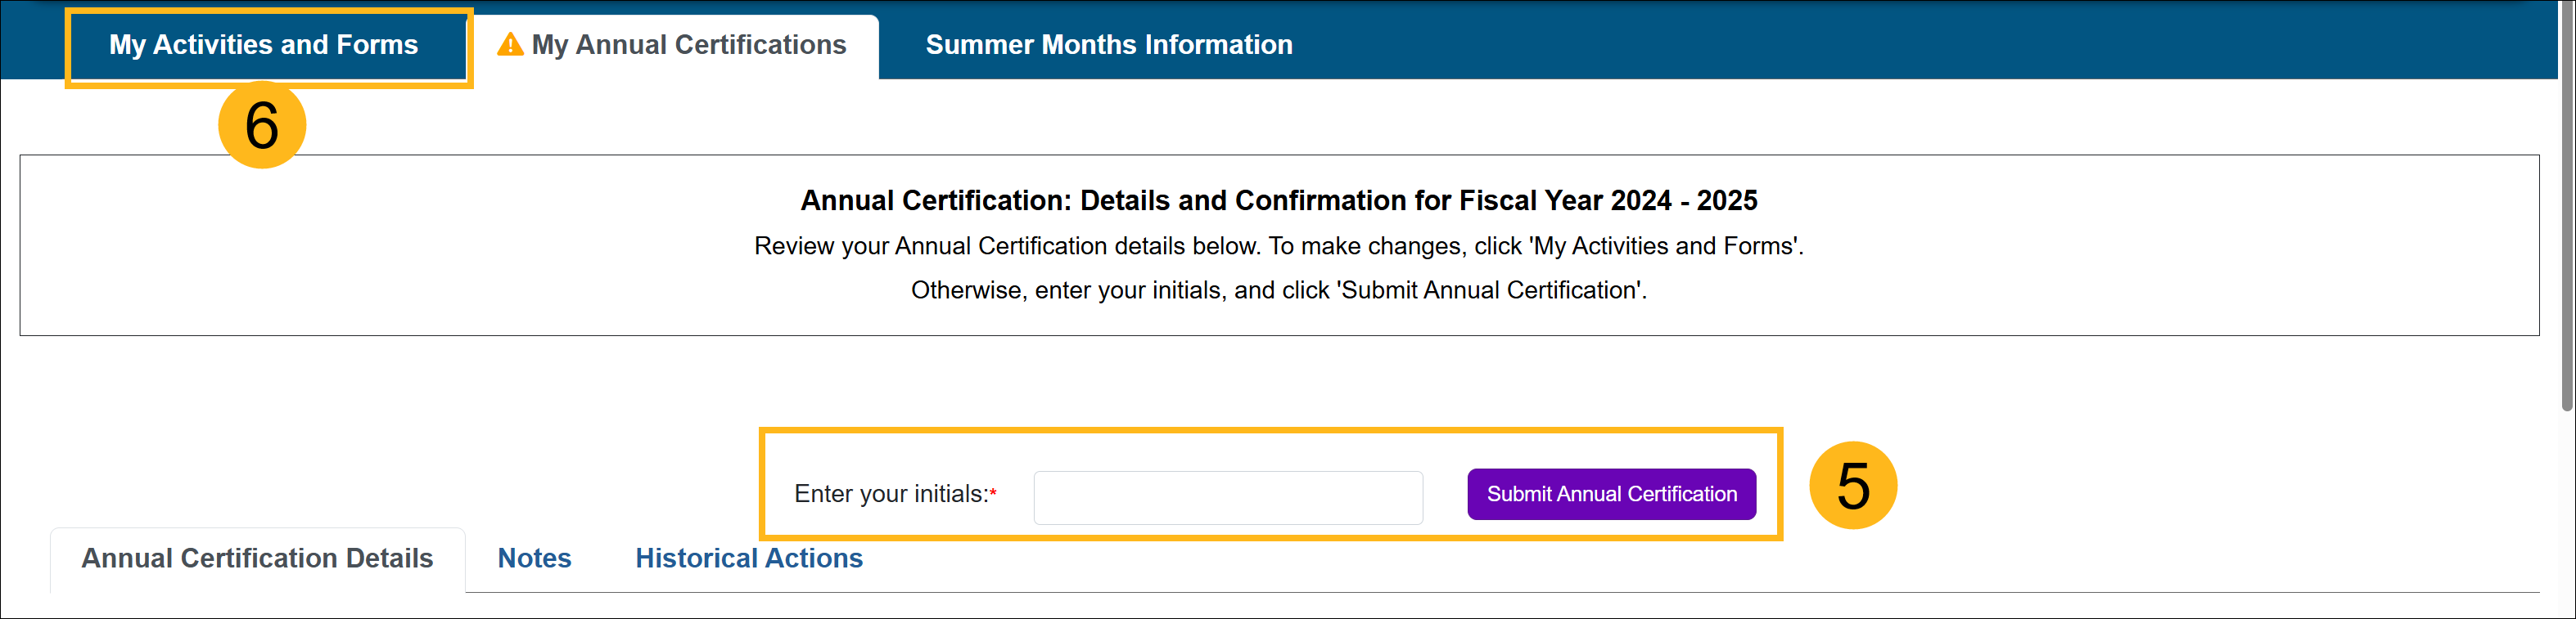The height and width of the screenshot is (619, 2576).
Task: Click the warning triangle icon on Annual Certifications tab
Action: click(510, 45)
